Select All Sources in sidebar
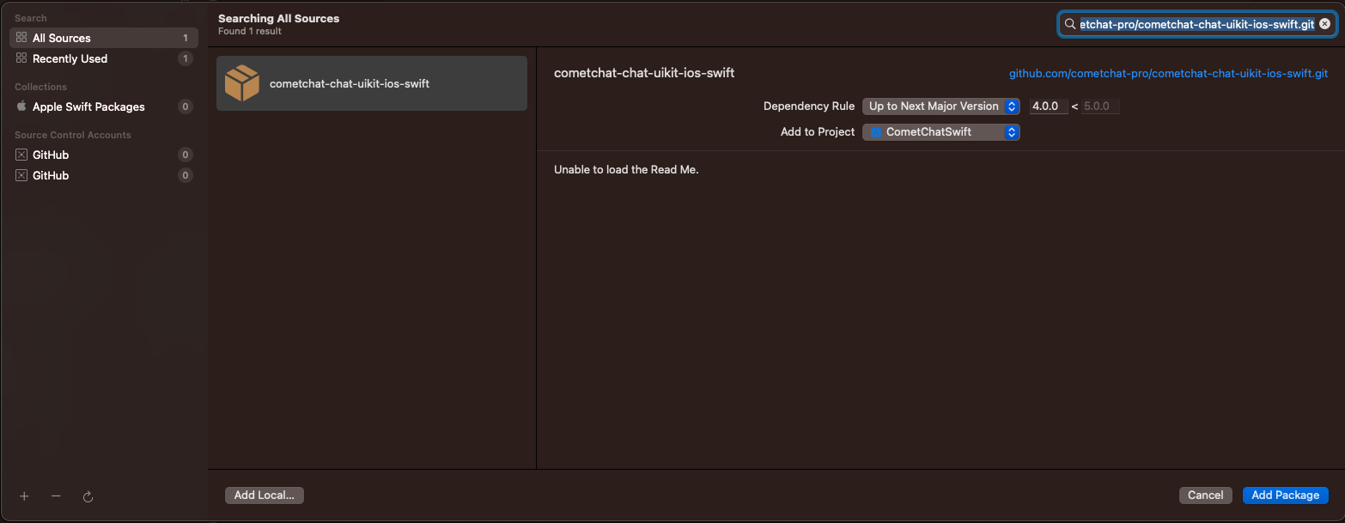 [104, 38]
